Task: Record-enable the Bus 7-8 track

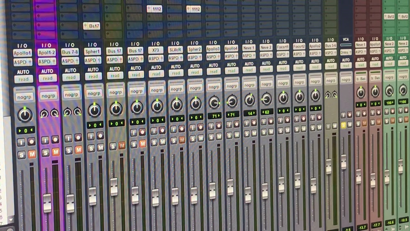Action: point(78,138)
